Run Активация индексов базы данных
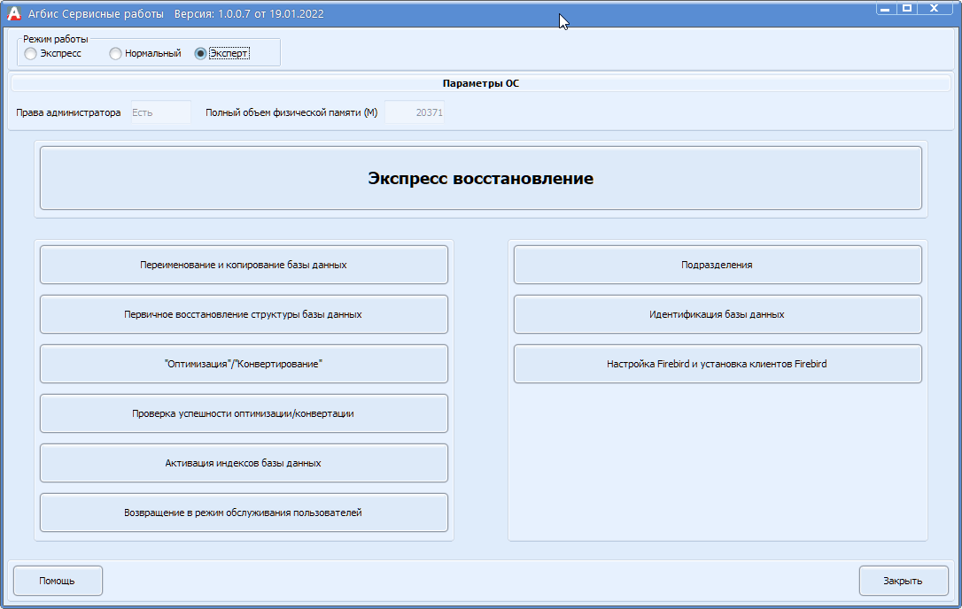 pos(244,462)
